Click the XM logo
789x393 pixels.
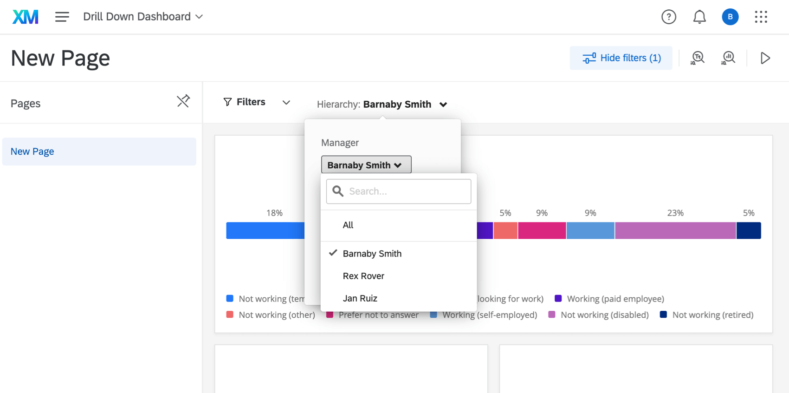point(25,17)
